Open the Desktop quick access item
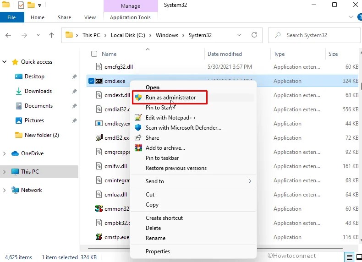 click(34, 76)
